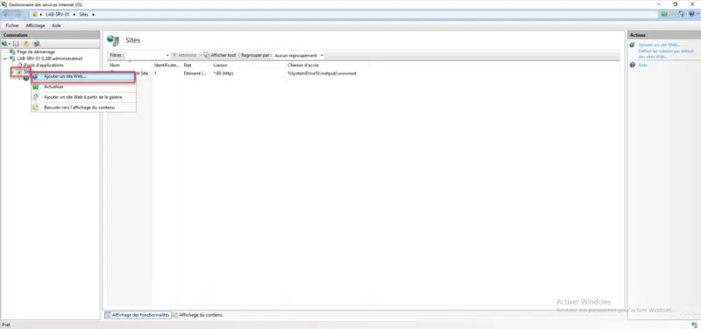
Task: Click the refresh icon beside Actualiser
Action: tap(36, 87)
